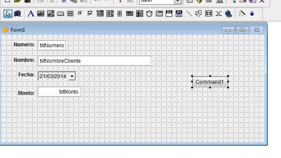
Task: Select the Combo Box control tool
Action: pos(100,14)
